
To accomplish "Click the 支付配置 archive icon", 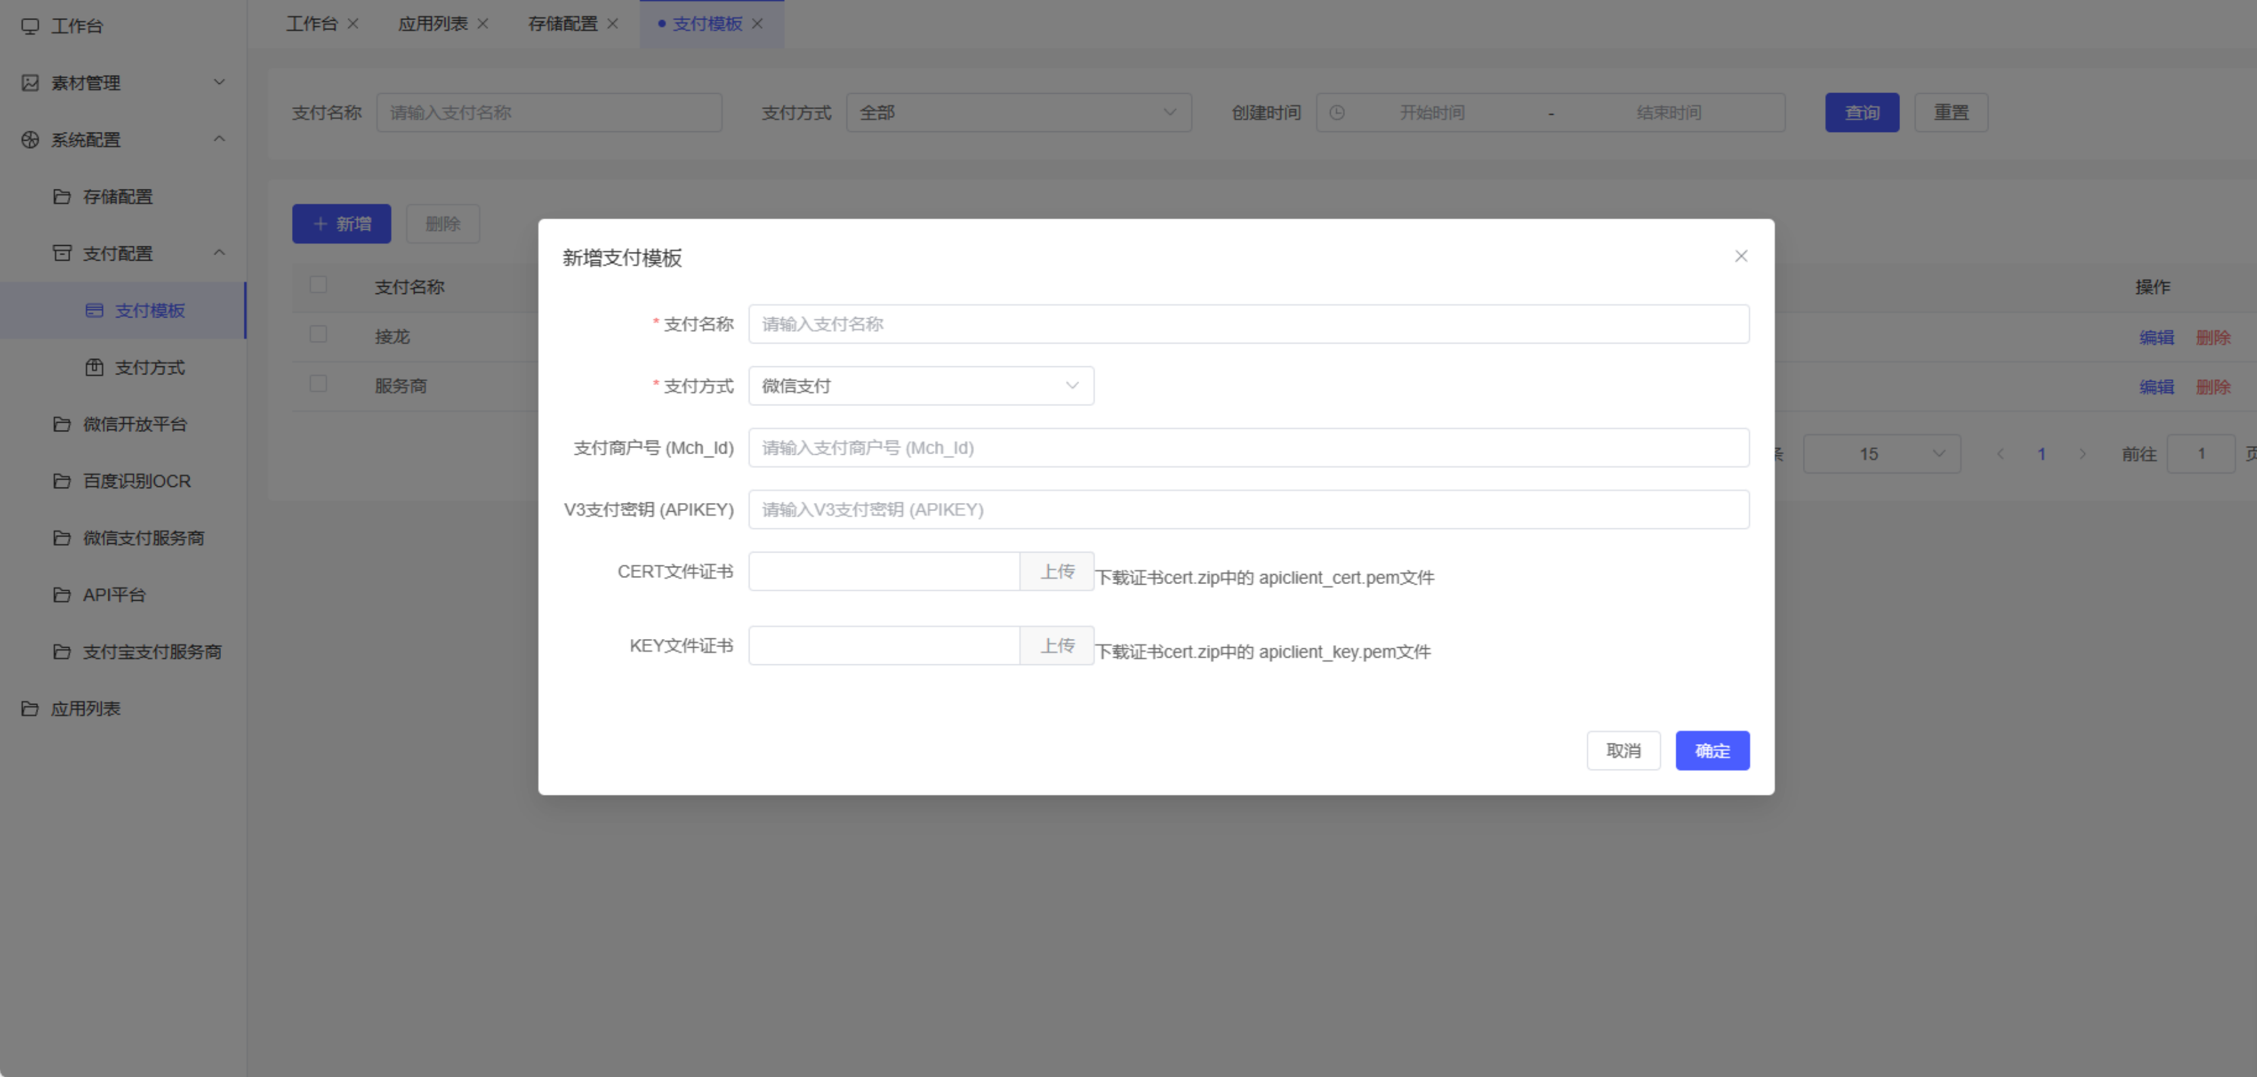I will [62, 253].
